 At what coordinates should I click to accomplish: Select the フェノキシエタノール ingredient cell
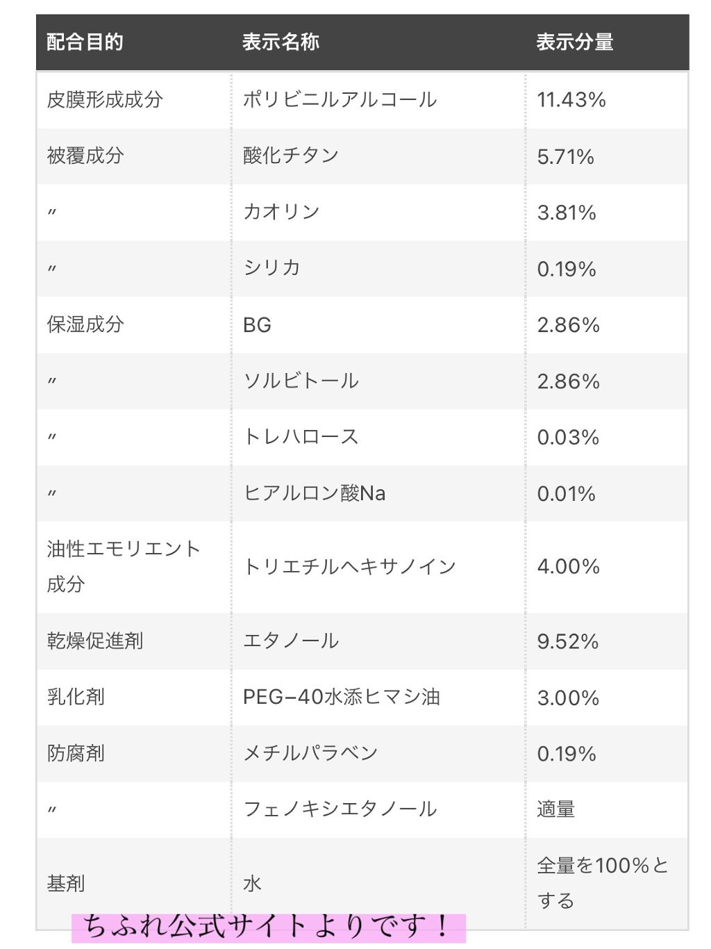(340, 809)
